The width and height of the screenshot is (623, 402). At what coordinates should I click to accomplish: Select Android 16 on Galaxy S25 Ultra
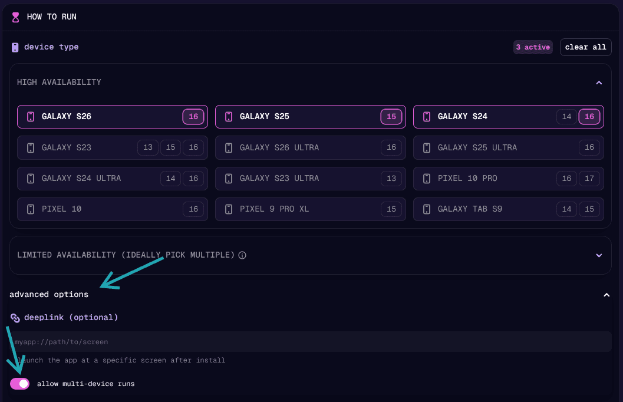click(589, 147)
